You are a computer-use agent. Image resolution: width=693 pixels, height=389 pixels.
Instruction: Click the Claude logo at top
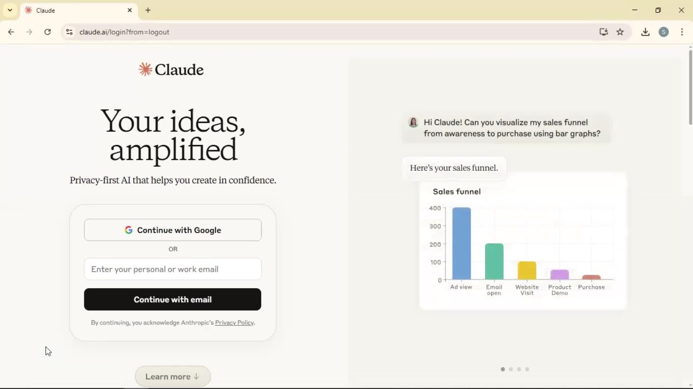(x=171, y=70)
